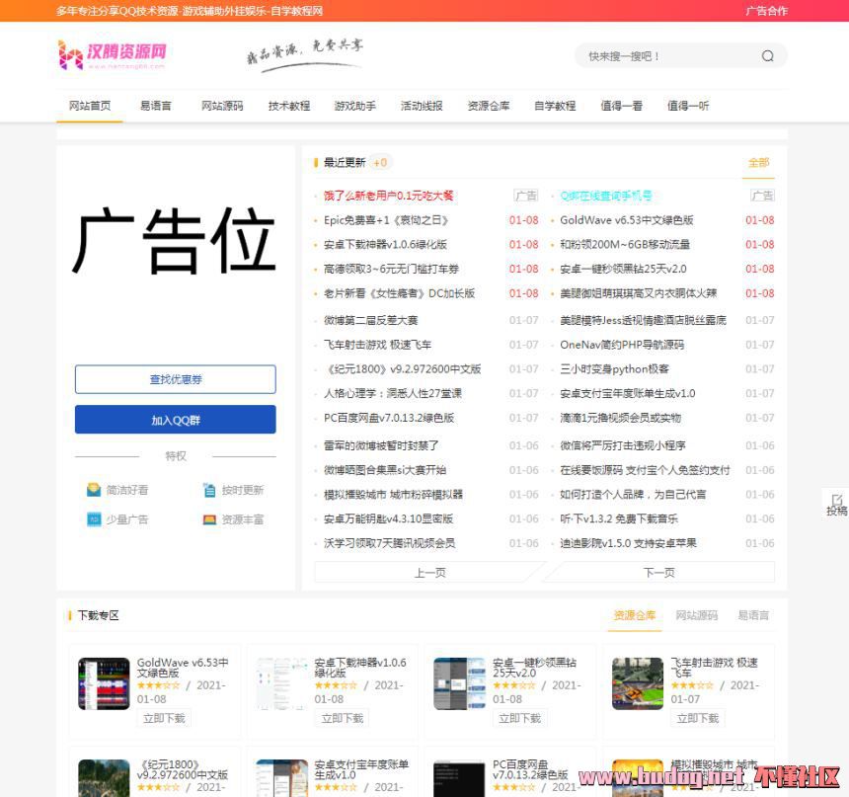Open the 三小时变身python极客 post
849x797 pixels.
point(615,369)
